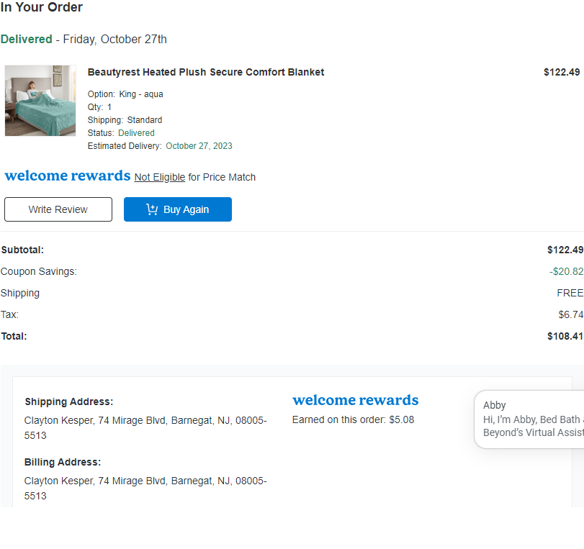Click the Shipping Address heading

[69, 402]
